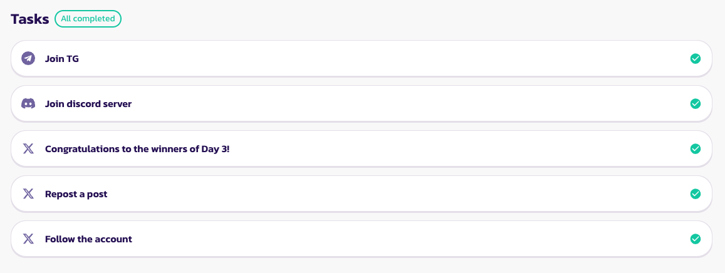The image size is (725, 273).
Task: Toggle the checkmark on Repost a post
Action: coord(695,194)
